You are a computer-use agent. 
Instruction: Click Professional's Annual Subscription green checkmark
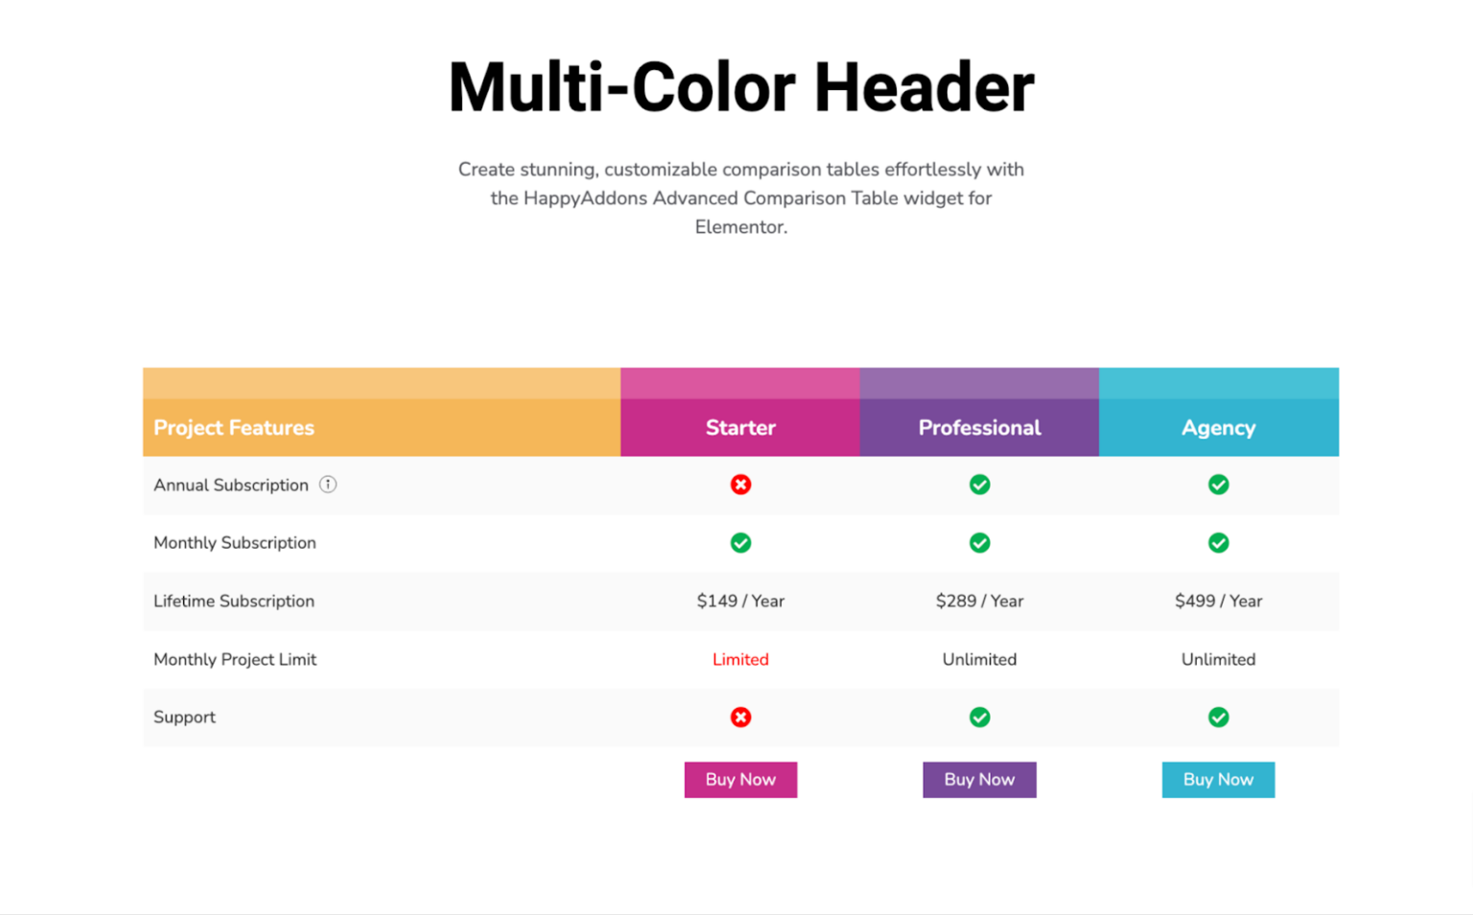(979, 484)
